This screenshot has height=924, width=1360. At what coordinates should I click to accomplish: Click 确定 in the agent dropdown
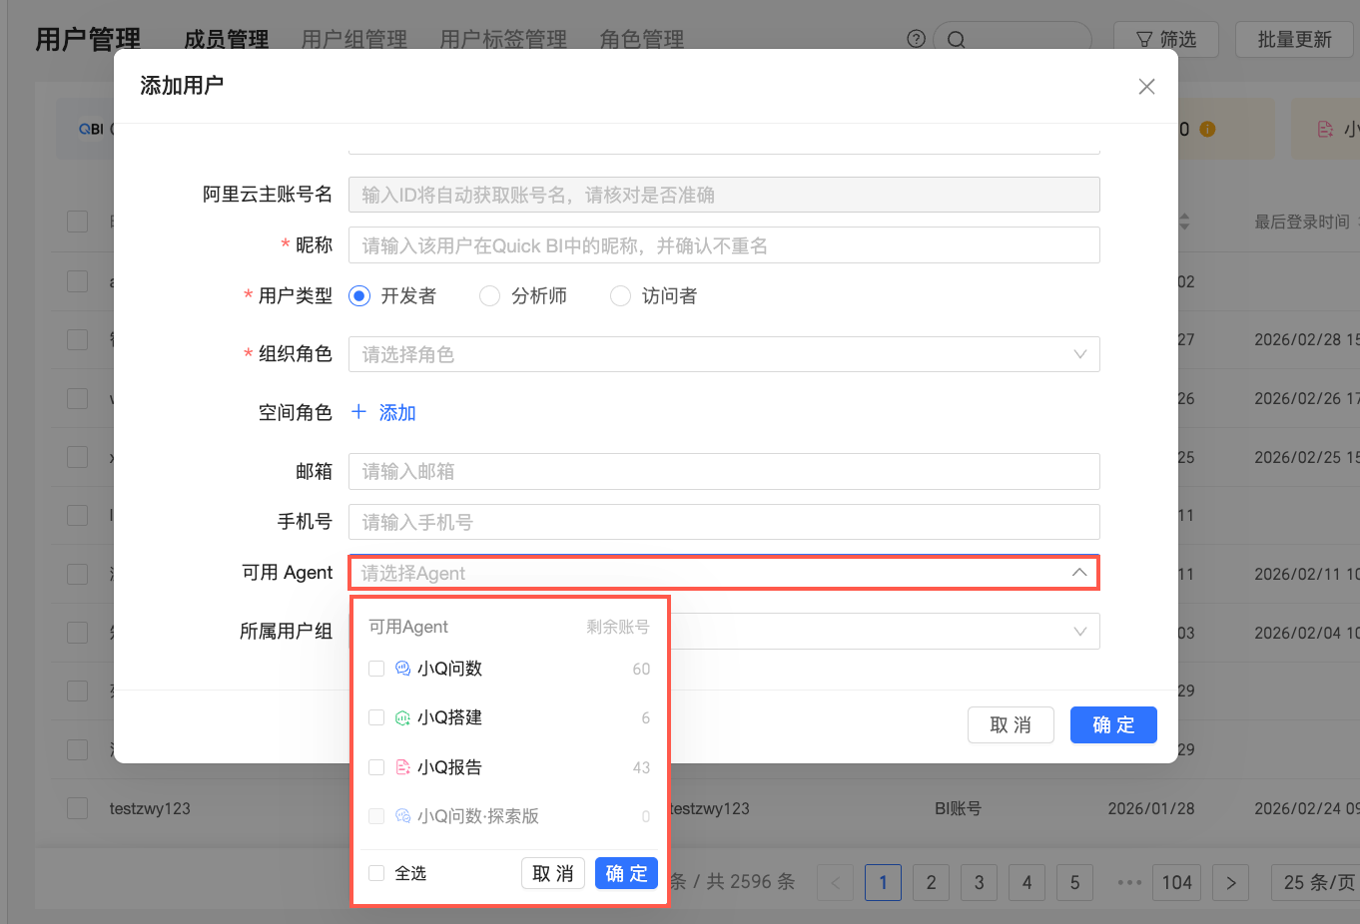point(627,873)
